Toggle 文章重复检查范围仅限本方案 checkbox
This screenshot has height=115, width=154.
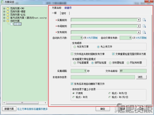(113, 54)
